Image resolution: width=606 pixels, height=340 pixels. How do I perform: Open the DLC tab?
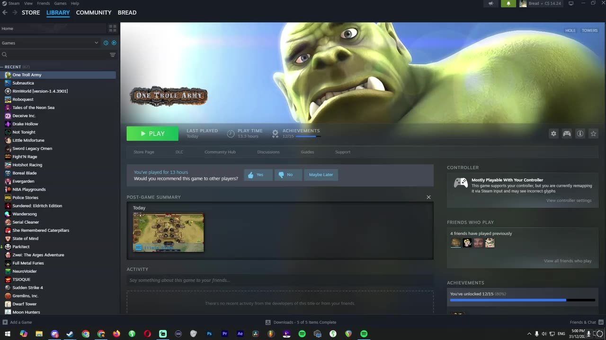coord(179,152)
